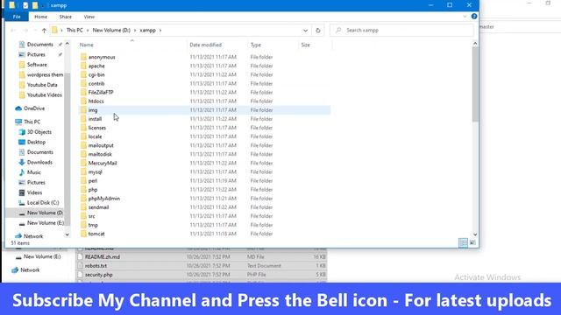Select the mysql folder icon
Viewport: 561px width, 315px height.
[x=83, y=171]
